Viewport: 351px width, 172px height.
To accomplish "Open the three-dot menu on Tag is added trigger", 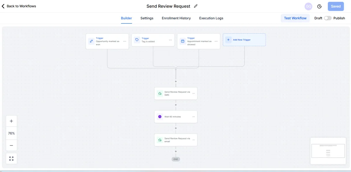I will [x=171, y=40].
